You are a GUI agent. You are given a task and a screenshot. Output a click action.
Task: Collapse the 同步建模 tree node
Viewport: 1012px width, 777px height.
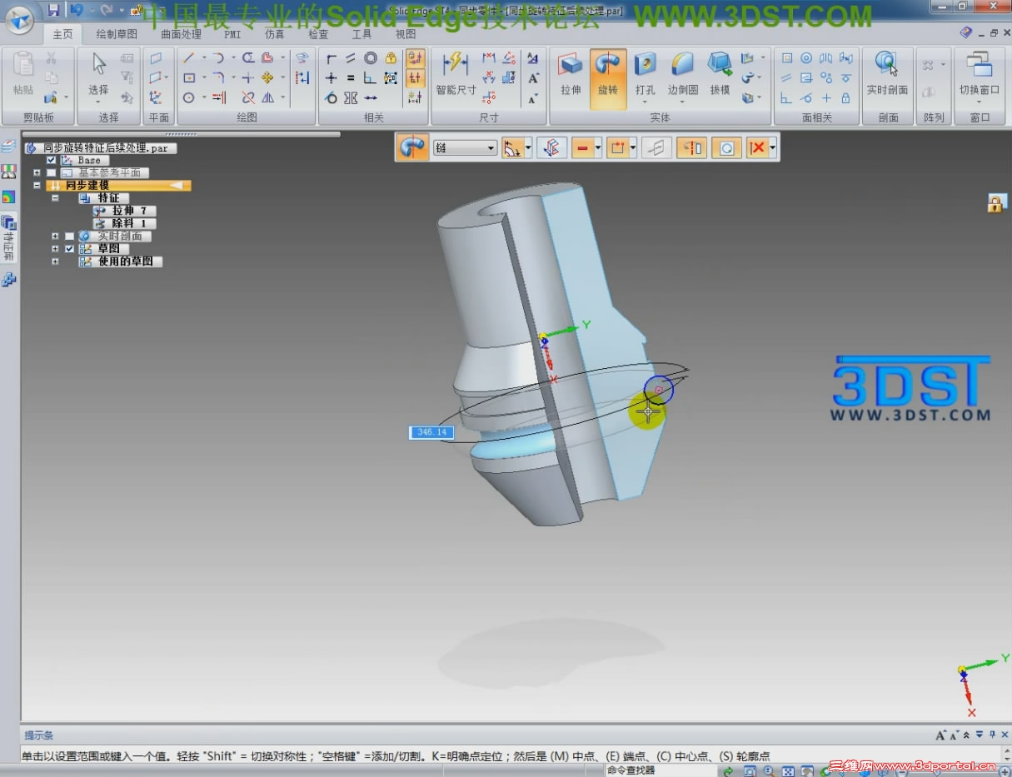[37, 186]
